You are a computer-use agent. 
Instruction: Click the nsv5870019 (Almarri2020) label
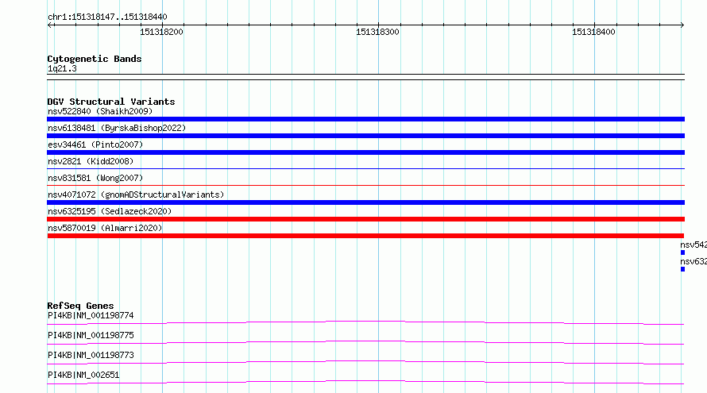tap(105, 228)
